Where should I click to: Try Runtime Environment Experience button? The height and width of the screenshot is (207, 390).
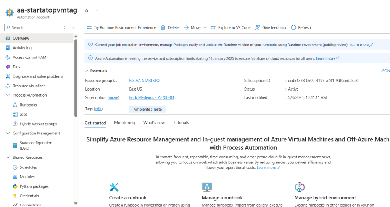tap(121, 27)
